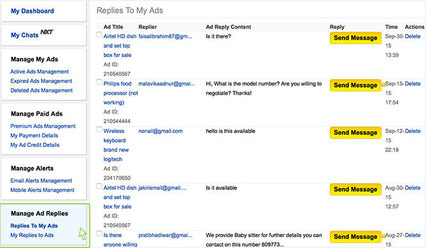Click the Manage Alerts heading

[x=32, y=168]
